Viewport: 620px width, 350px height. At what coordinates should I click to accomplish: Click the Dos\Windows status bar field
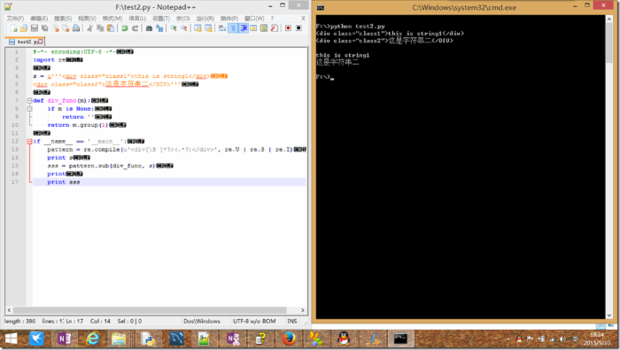202,321
